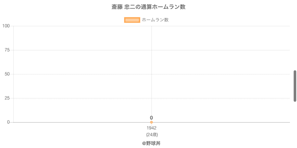This screenshot has height=148, width=297.
Task: Select the 1942 x-axis year label
Action: (151, 128)
